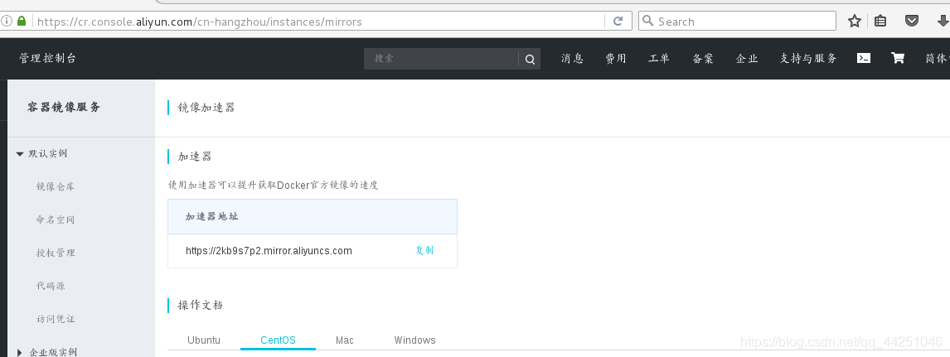Open 费用 in top navigation
This screenshot has width=950, height=357.
click(x=616, y=59)
